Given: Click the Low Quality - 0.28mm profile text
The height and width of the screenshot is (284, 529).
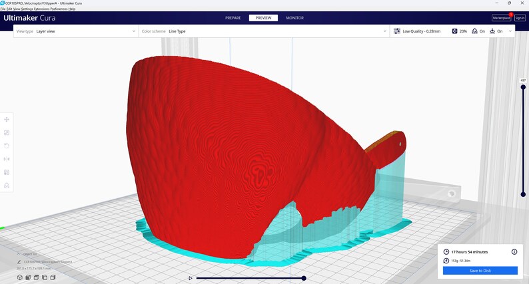Looking at the screenshot, I should (x=421, y=31).
